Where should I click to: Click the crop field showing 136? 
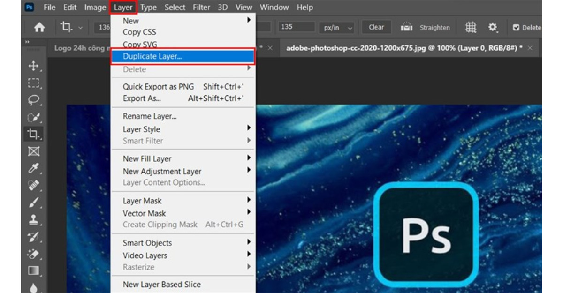click(102, 27)
